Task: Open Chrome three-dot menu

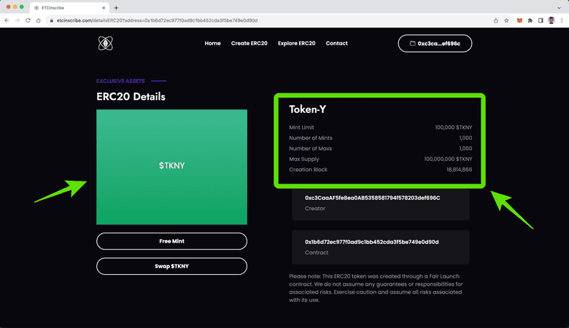Action: point(562,20)
